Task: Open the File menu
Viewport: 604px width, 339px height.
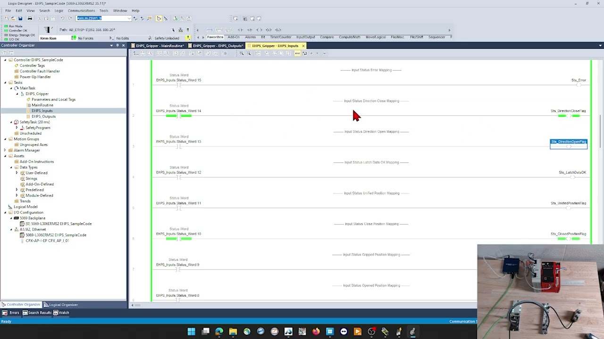Action: pyautogui.click(x=8, y=10)
